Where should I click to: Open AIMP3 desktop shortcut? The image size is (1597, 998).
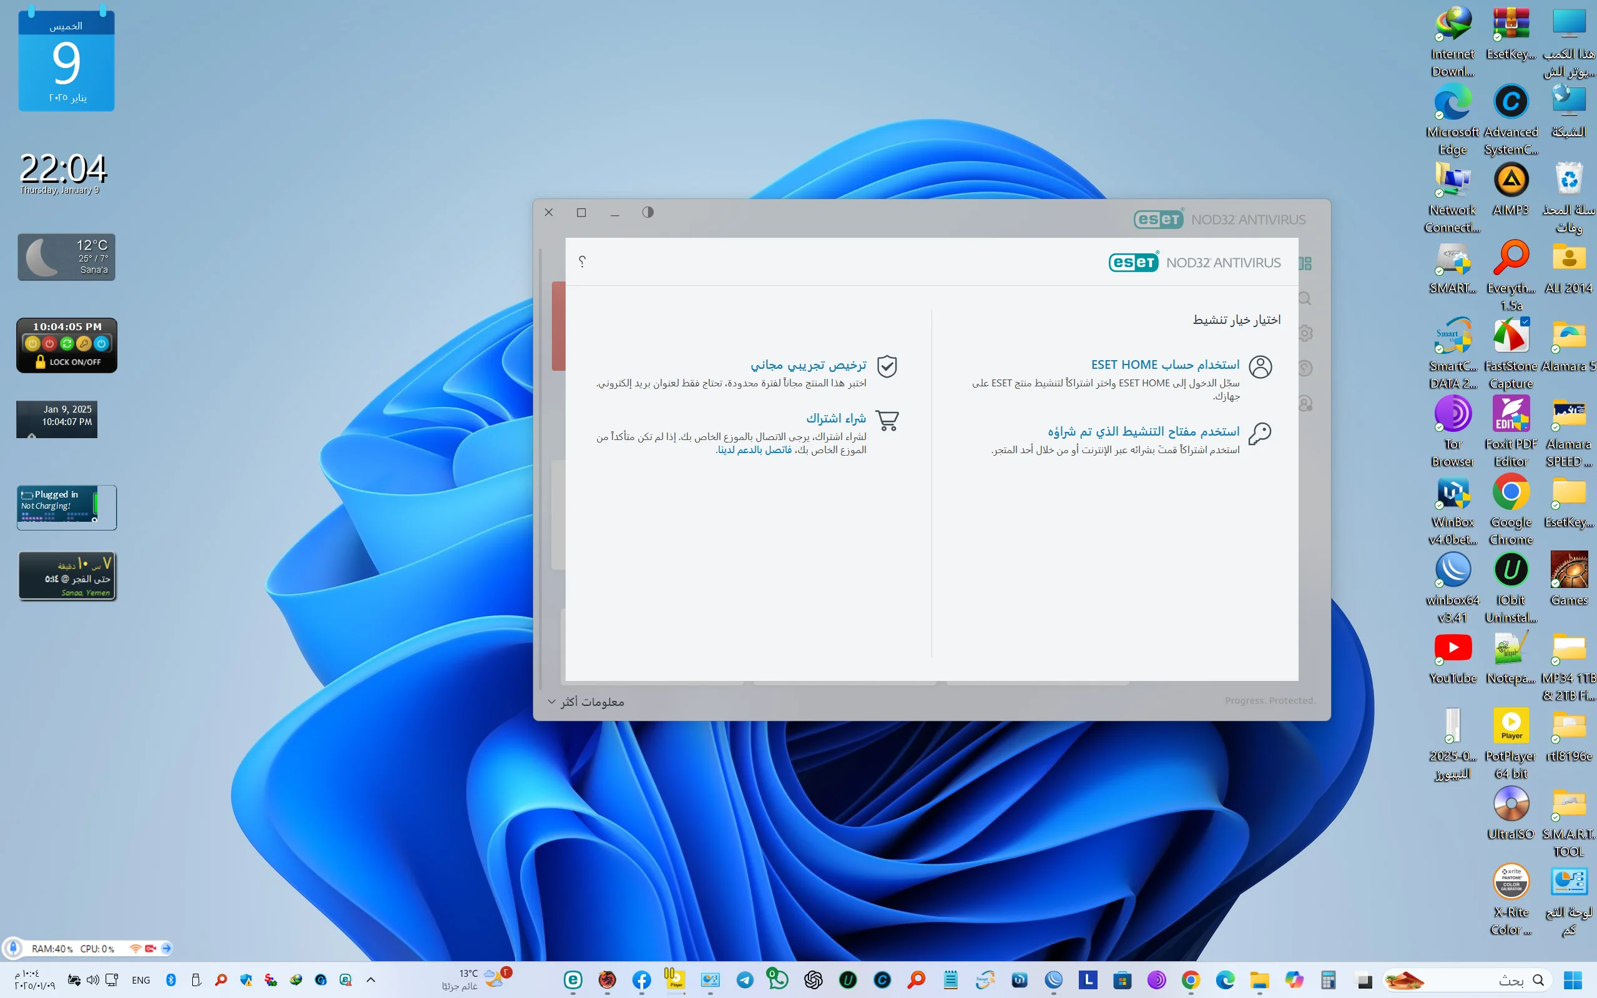[x=1510, y=190]
